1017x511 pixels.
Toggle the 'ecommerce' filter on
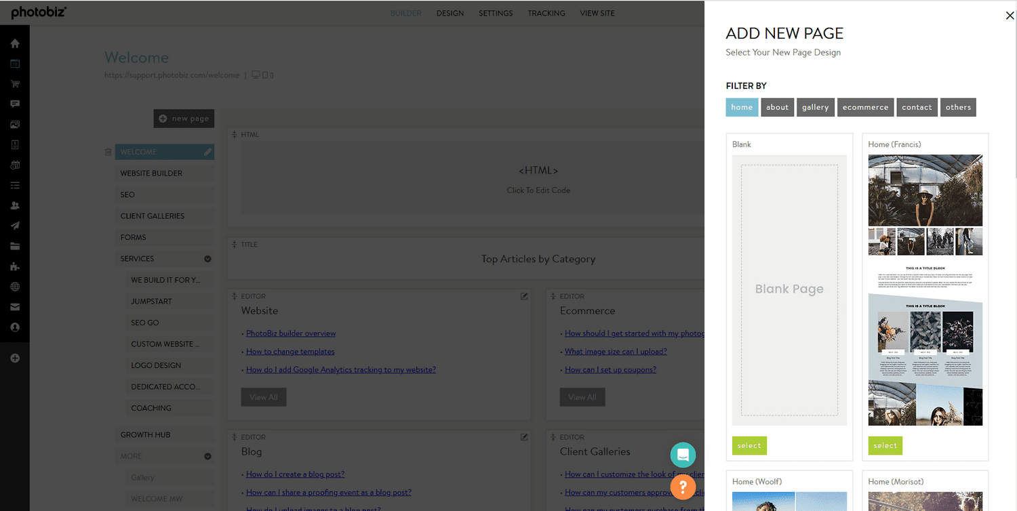(x=865, y=106)
